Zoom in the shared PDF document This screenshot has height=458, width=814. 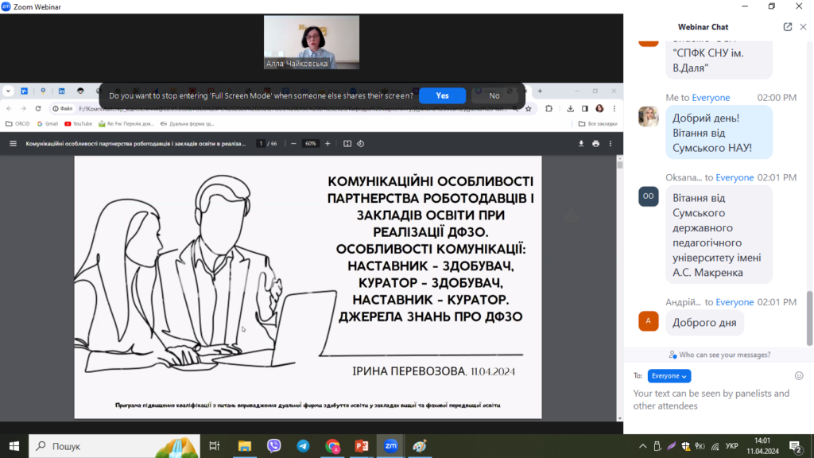click(x=328, y=144)
